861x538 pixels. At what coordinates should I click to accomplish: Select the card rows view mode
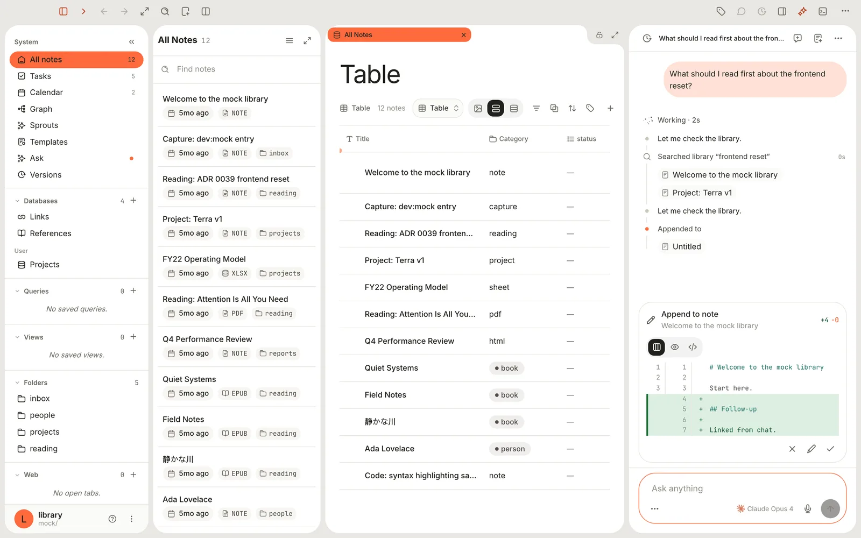point(496,109)
